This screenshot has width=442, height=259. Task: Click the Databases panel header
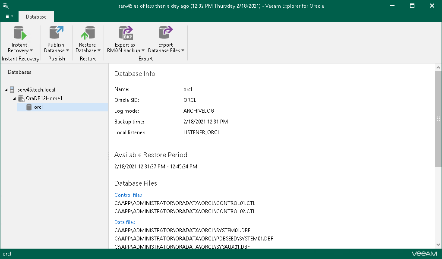pyautogui.click(x=19, y=72)
